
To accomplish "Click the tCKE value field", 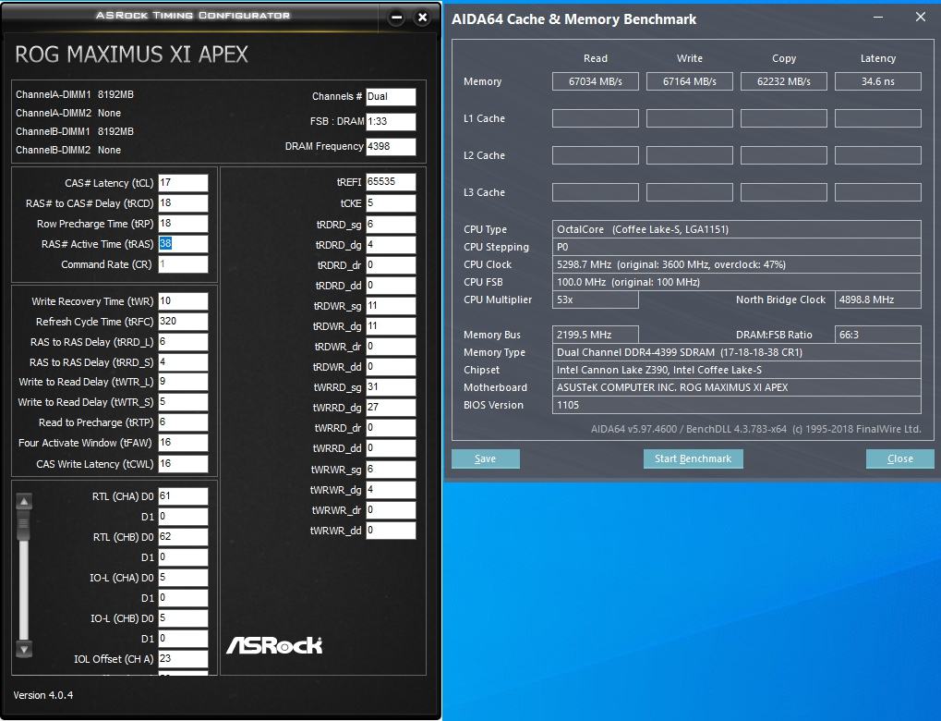I will coord(391,203).
